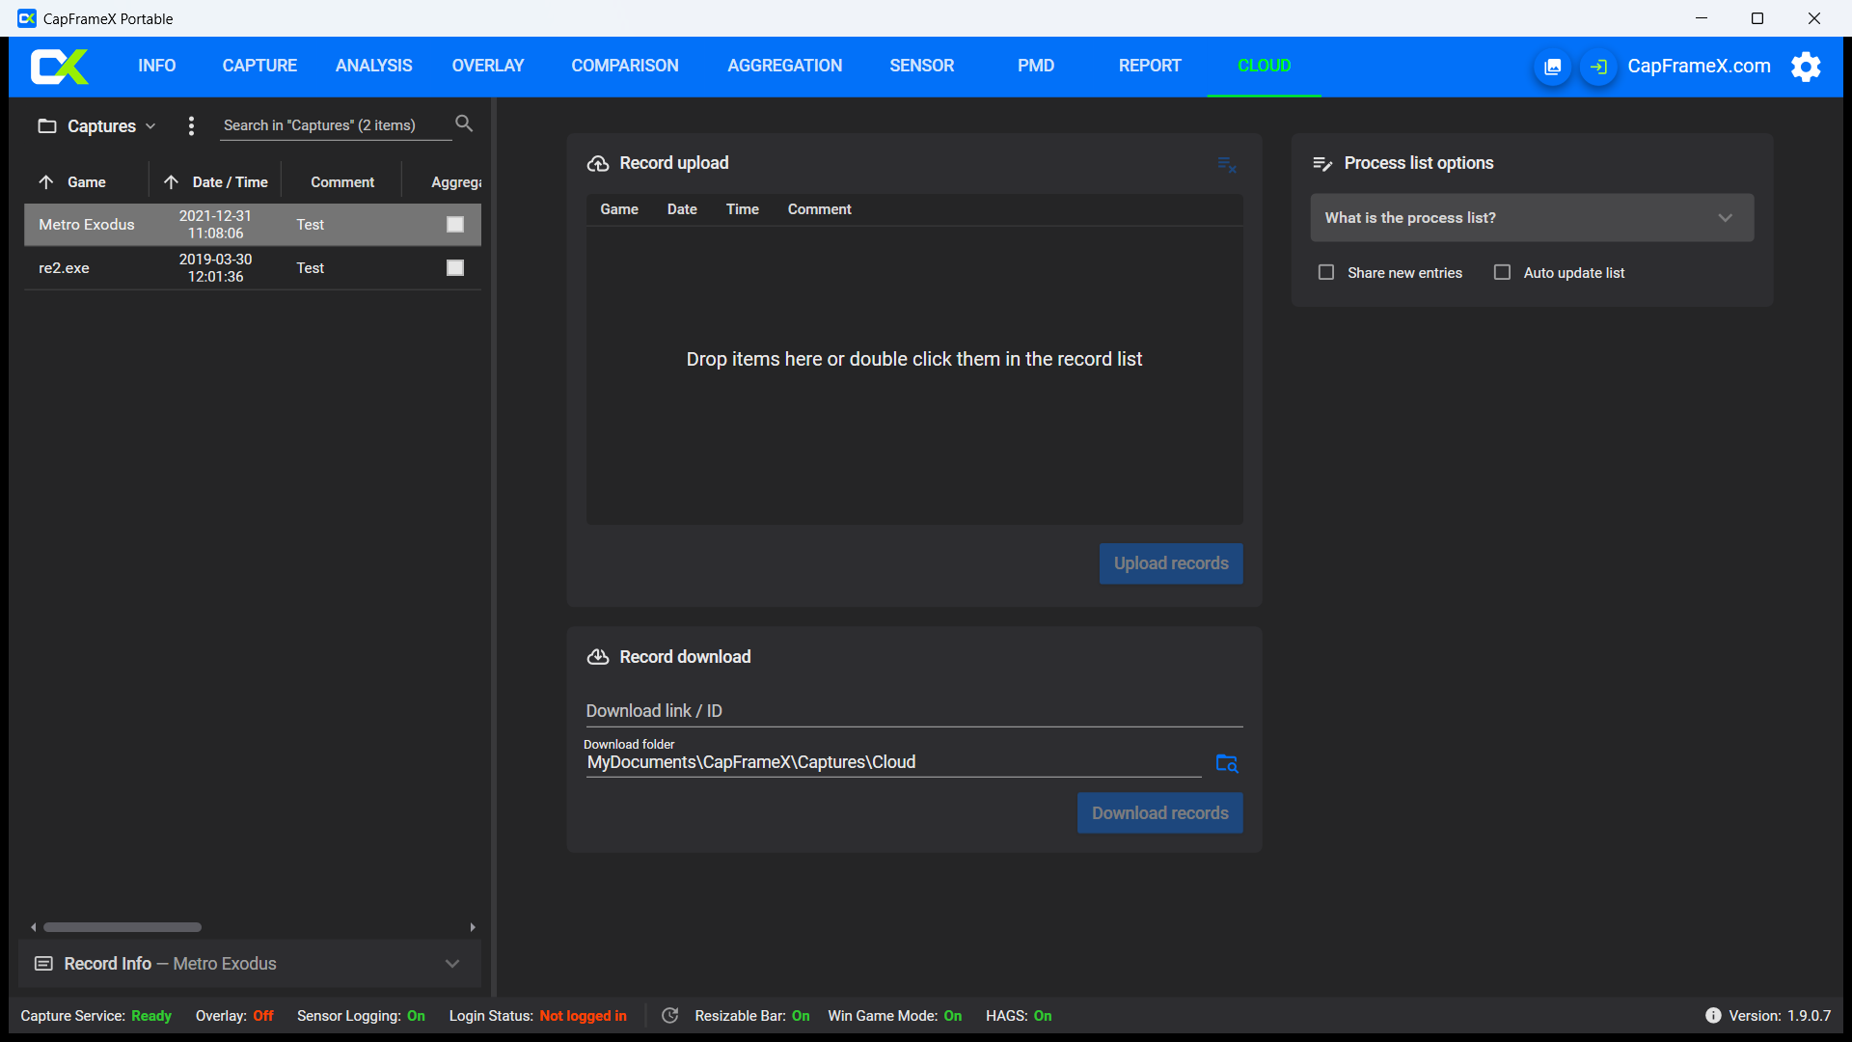
Task: Click the Process list options edit icon
Action: [x=1322, y=164]
